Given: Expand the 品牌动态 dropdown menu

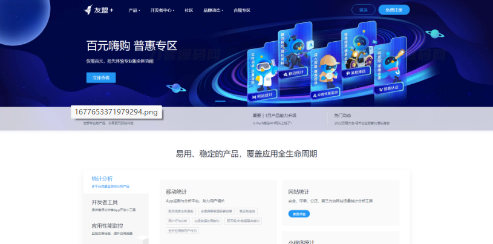Looking at the screenshot, I should coord(213,10).
